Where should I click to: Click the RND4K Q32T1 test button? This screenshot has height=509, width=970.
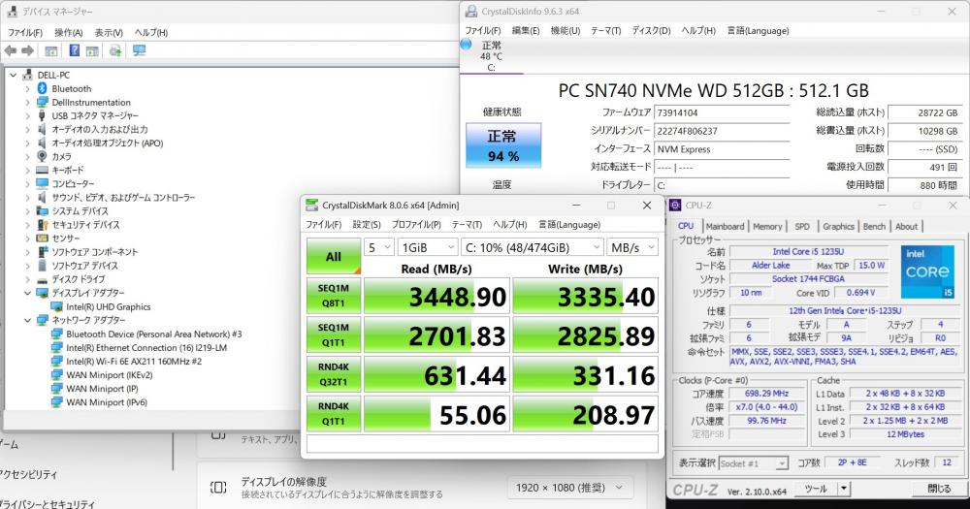click(x=334, y=374)
